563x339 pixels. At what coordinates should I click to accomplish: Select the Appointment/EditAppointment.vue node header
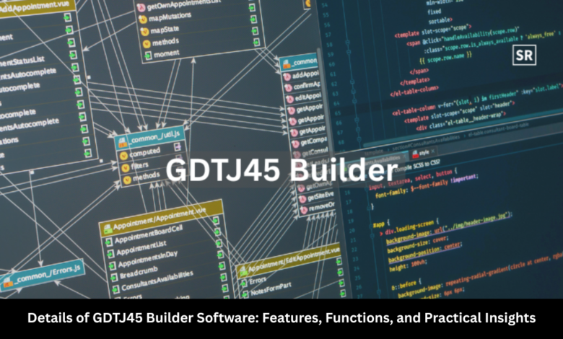coord(288,260)
